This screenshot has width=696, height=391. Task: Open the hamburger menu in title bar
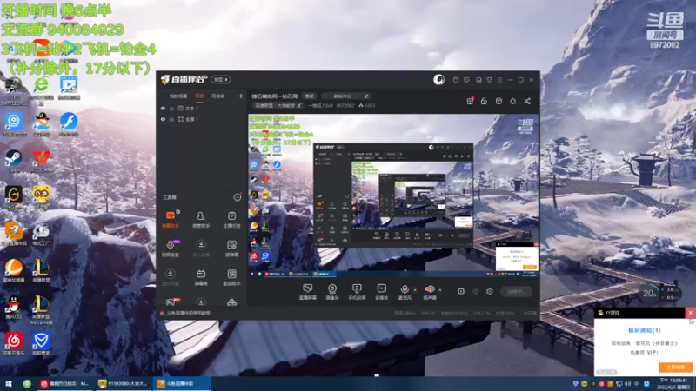[x=499, y=80]
